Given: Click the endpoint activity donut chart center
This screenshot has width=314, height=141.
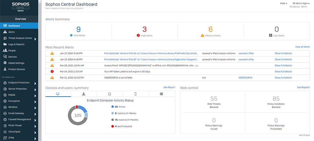Looking at the screenshot, I should coord(78,115).
